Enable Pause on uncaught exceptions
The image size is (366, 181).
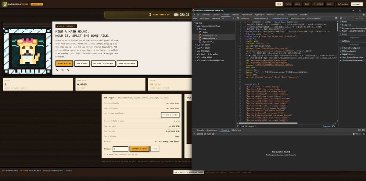click(x=341, y=28)
